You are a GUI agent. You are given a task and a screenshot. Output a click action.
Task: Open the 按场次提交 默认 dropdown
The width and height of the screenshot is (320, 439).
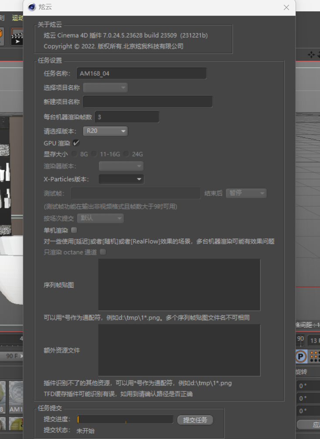point(100,218)
